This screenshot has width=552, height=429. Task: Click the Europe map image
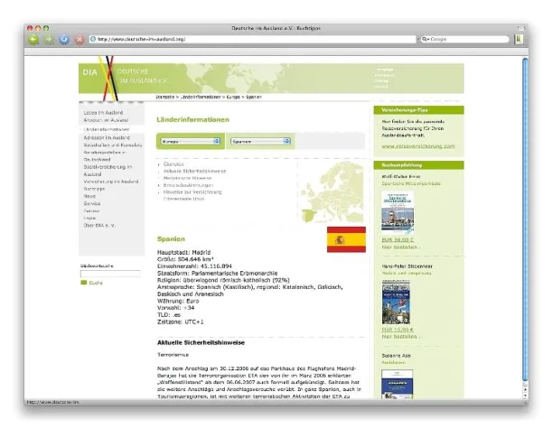point(332,191)
